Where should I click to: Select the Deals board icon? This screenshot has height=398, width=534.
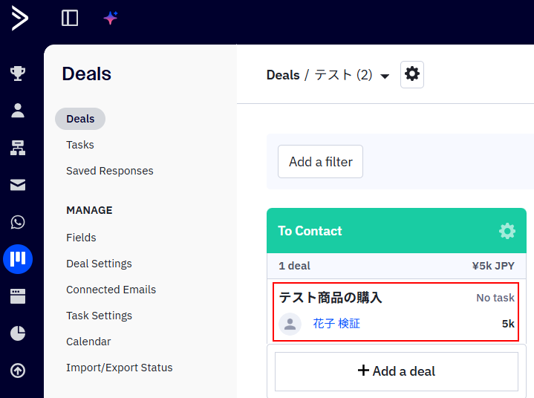18,258
